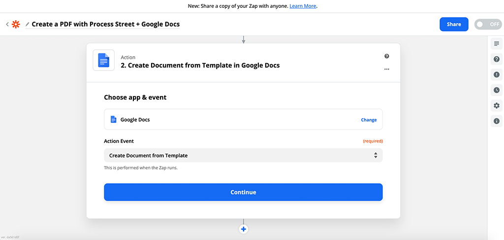Click the Zapier orange logo icon
The image size is (504, 240).
coord(16,24)
